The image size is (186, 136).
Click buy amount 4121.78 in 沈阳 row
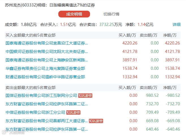coord(130,52)
